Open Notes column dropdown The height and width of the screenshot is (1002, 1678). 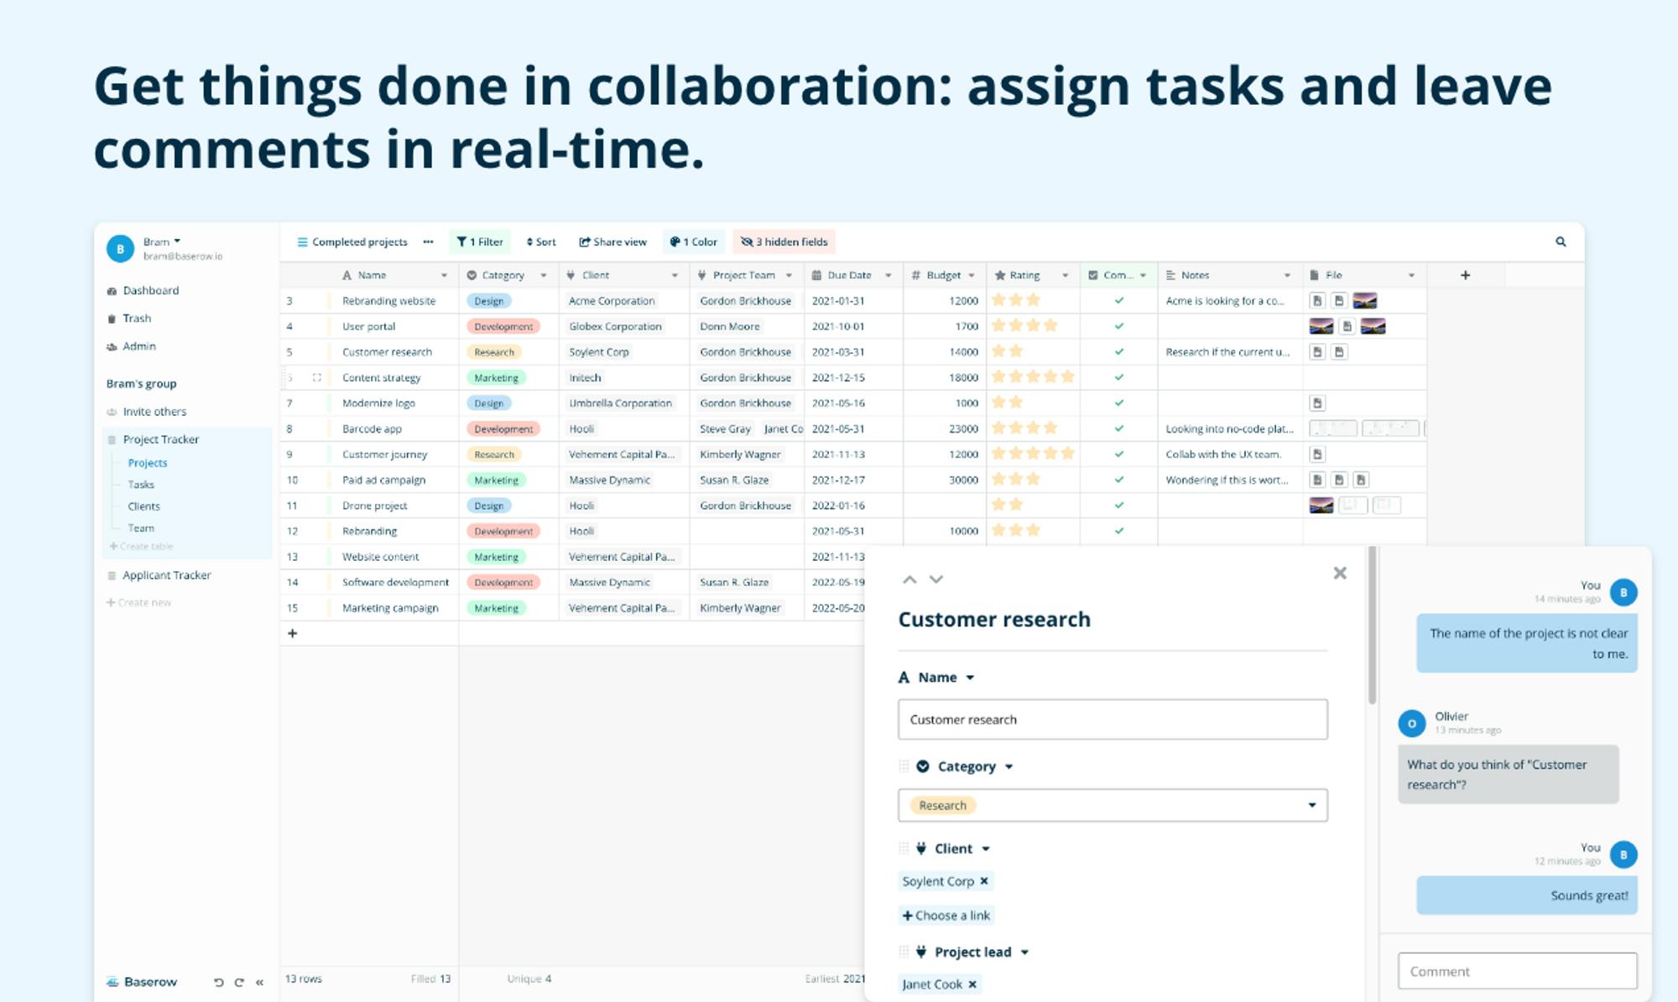coord(1287,275)
